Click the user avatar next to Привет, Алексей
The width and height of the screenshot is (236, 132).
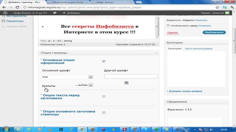point(227,13)
